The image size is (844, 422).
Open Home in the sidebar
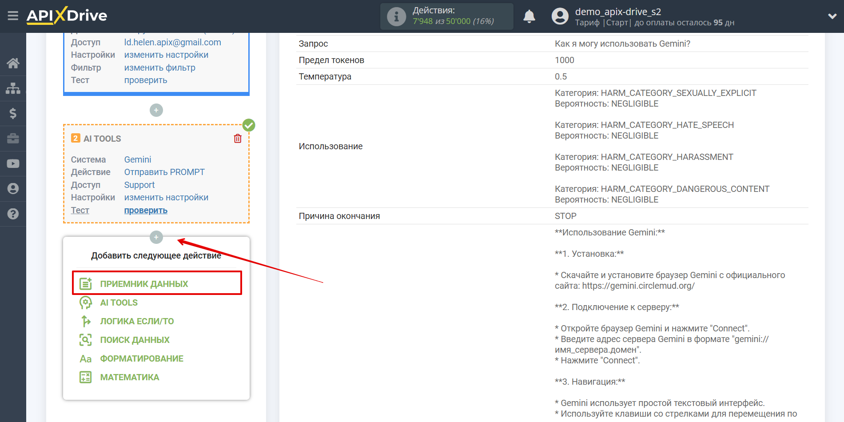coord(13,63)
